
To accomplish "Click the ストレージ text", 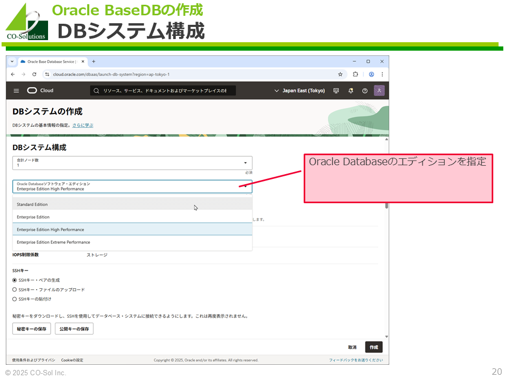I will point(97,255).
